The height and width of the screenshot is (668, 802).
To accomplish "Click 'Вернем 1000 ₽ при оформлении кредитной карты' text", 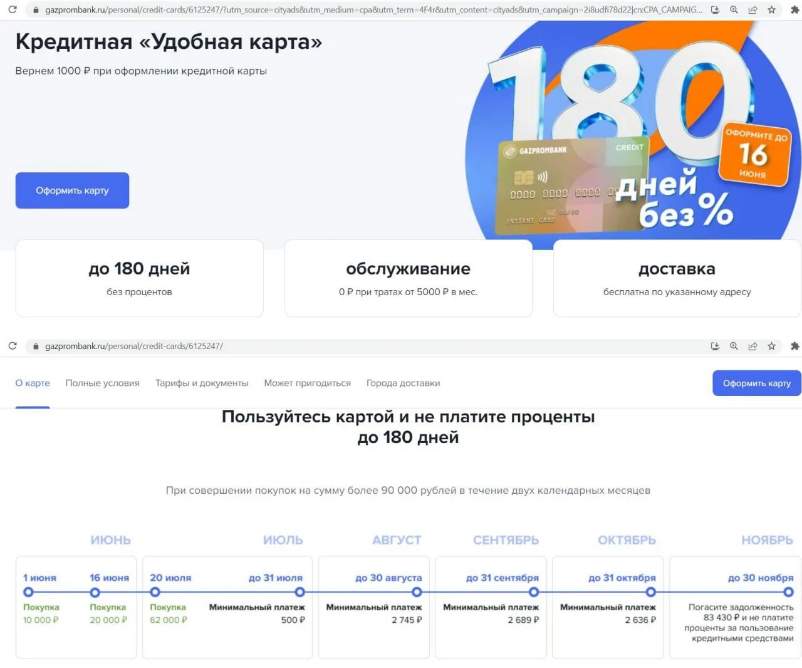I will pos(141,71).
